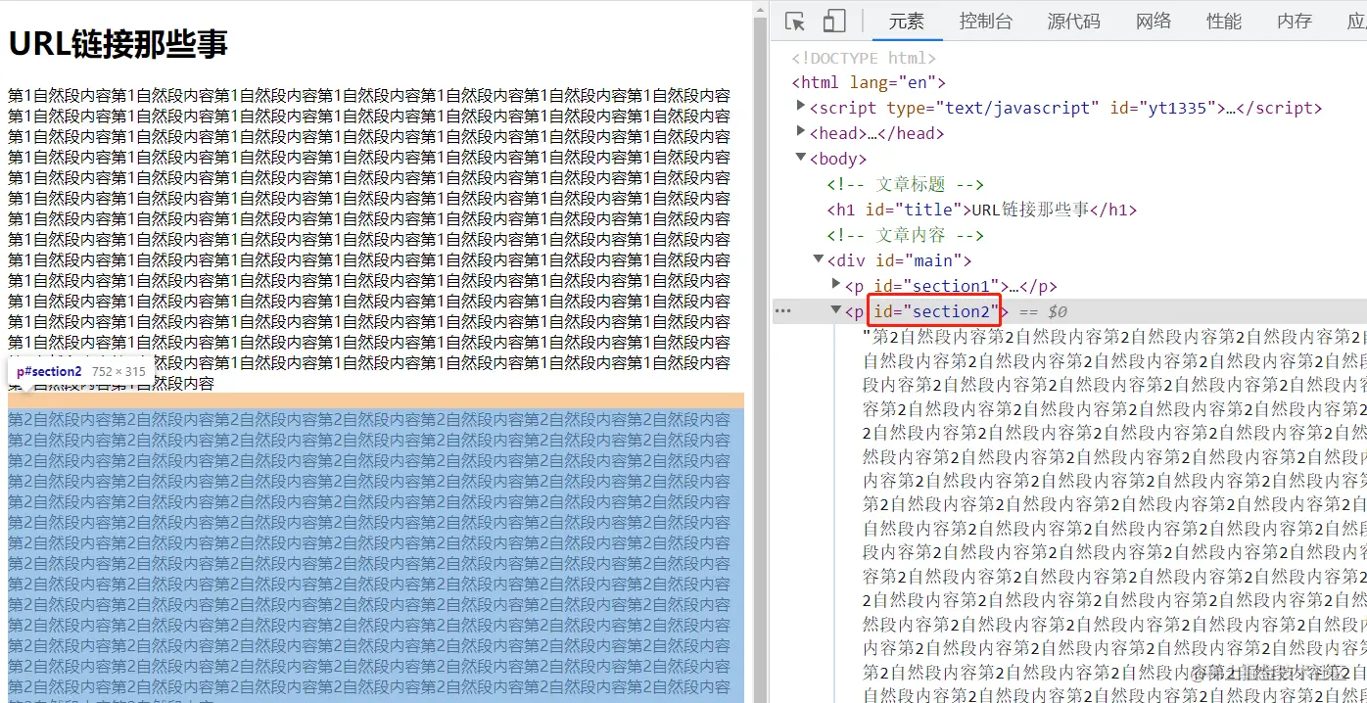Collapse the div id main node
Image resolution: width=1367 pixels, height=703 pixels.
pos(819,259)
